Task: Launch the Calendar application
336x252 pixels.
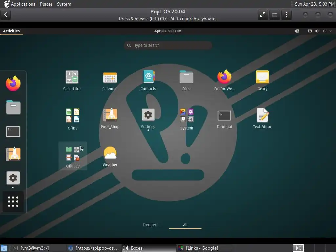Action: pos(110,80)
